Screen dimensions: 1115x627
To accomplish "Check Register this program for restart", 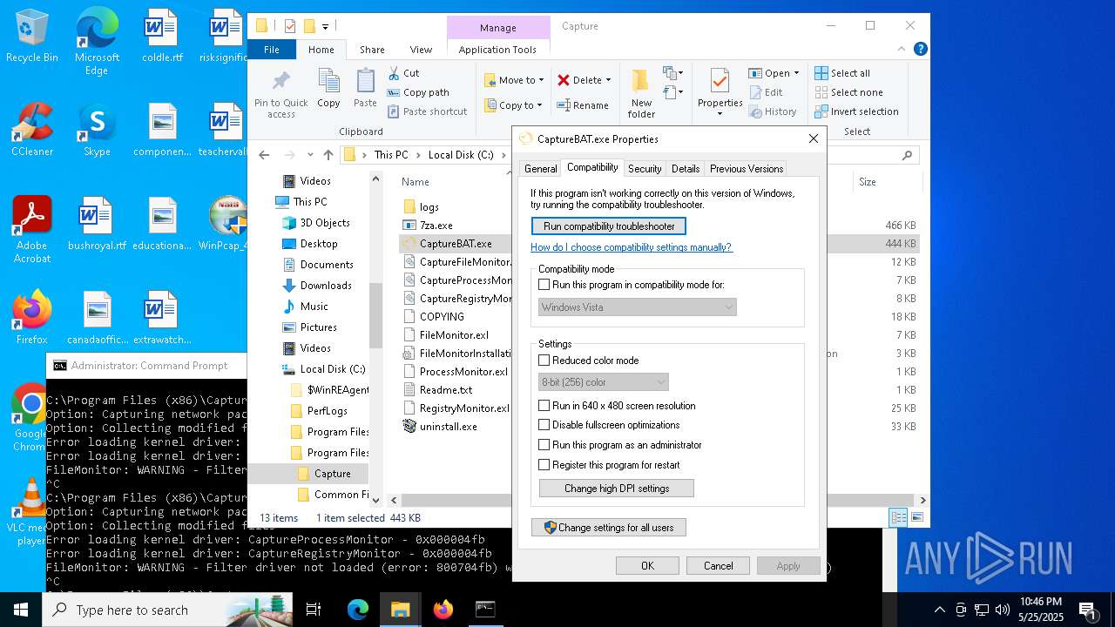I will click(544, 465).
